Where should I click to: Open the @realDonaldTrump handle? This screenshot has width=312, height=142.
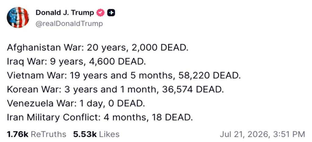coord(69,24)
